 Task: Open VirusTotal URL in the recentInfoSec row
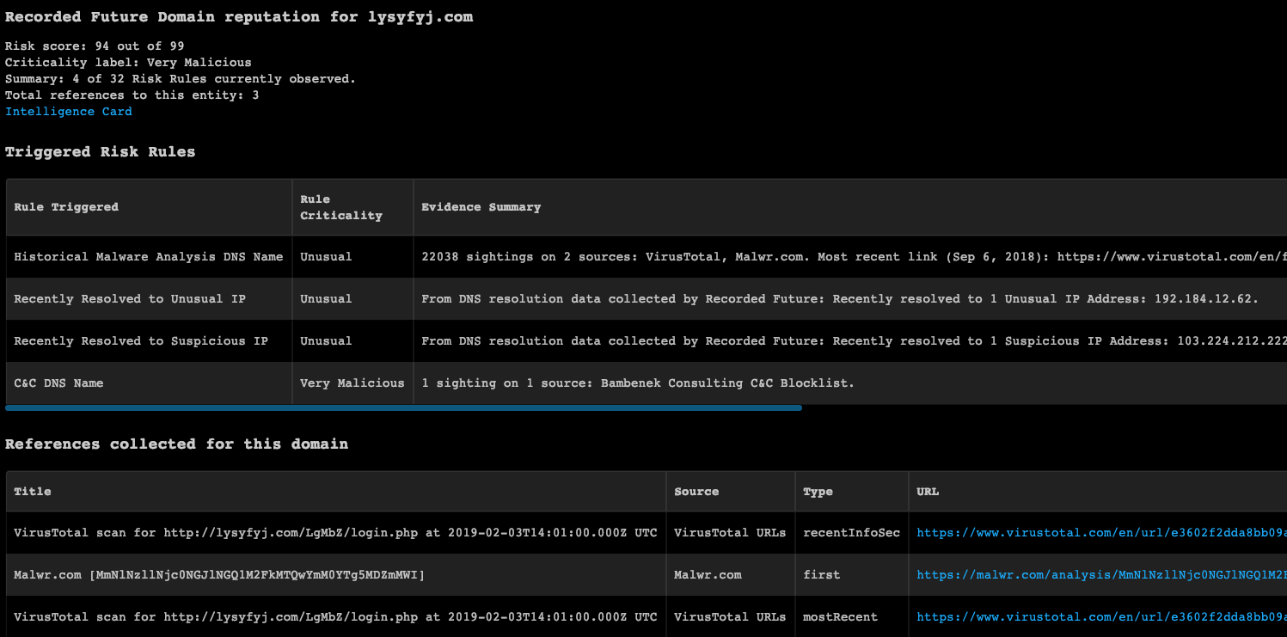pos(1100,533)
